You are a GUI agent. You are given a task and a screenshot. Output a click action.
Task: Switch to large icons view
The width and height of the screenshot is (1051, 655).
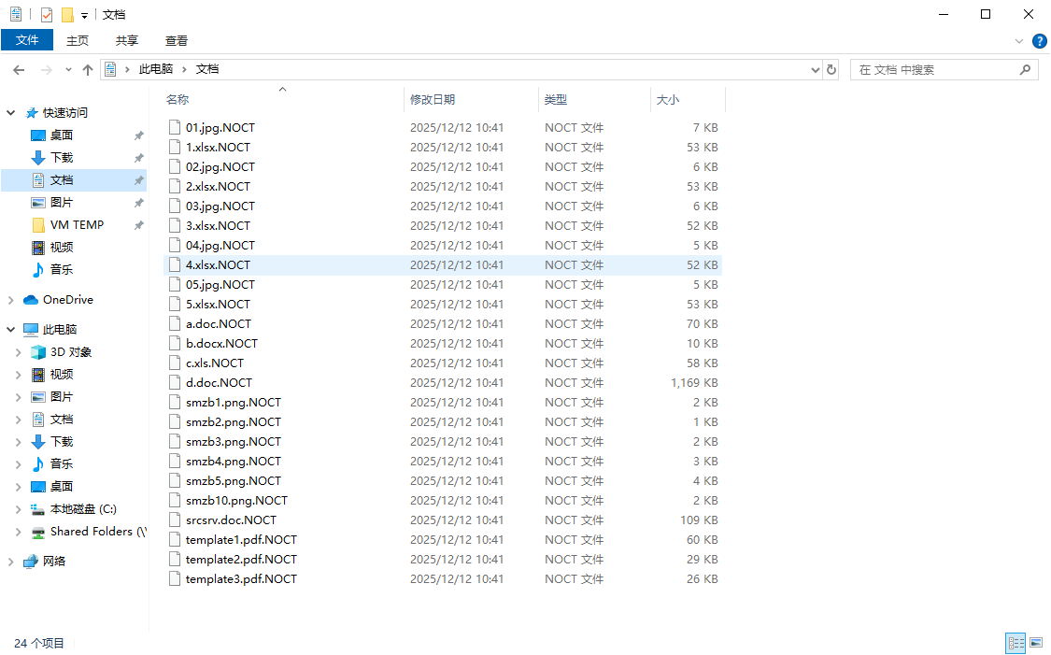pos(1035,643)
